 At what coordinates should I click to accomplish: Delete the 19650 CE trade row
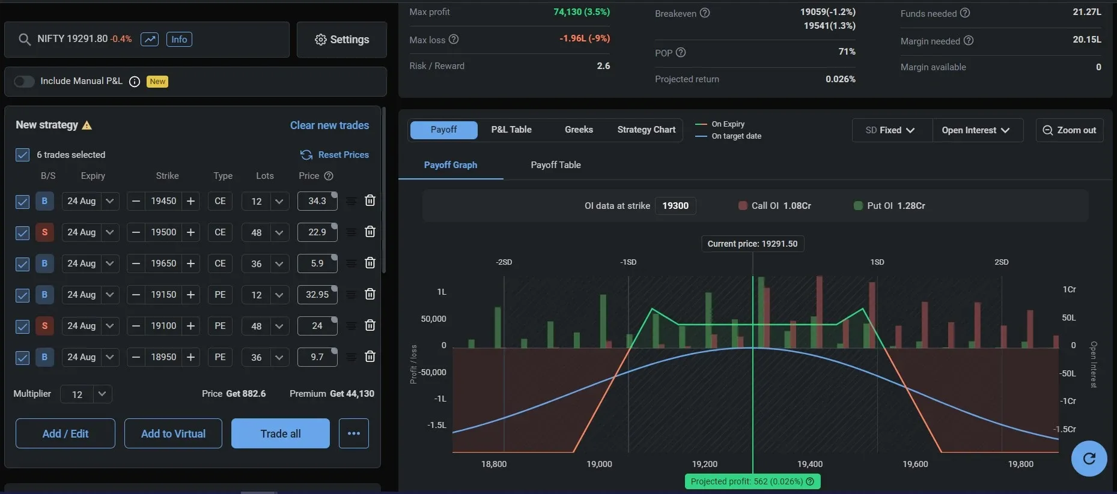[x=370, y=263]
